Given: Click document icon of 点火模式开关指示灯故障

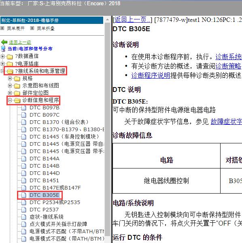Looking at the screenshot, I should (24, 224).
